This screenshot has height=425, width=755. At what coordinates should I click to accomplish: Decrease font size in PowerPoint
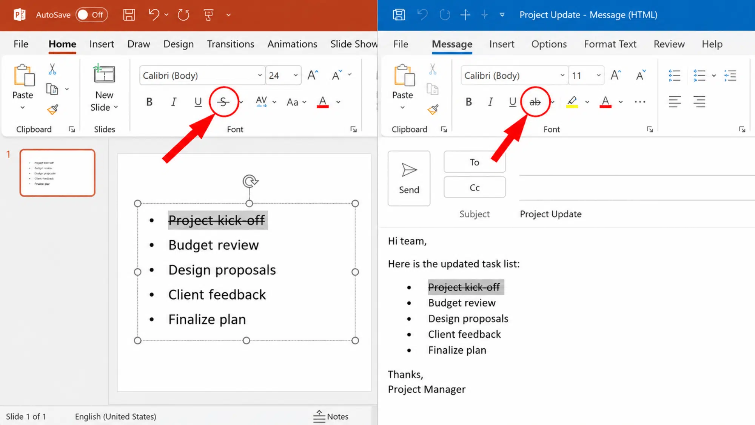click(x=337, y=76)
